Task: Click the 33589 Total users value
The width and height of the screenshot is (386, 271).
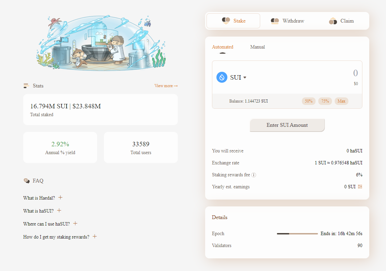Action: [x=141, y=144]
